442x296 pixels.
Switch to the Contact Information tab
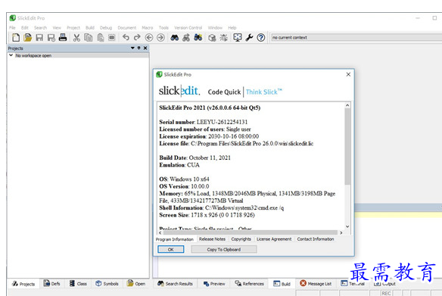(x=316, y=238)
